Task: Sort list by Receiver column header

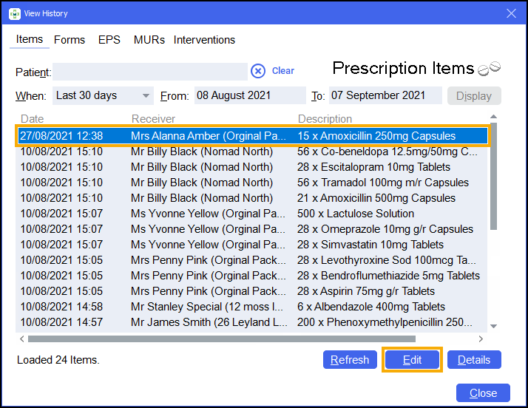Action: (x=153, y=119)
